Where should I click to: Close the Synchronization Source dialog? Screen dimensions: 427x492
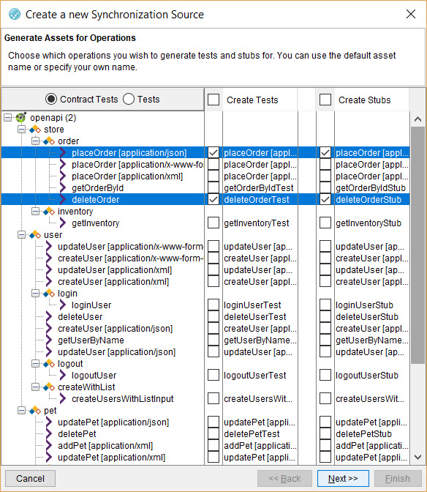click(x=411, y=14)
